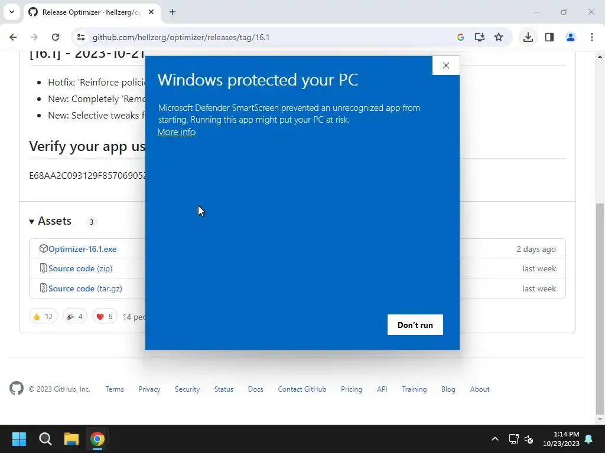Click the scrollbar up arrow
This screenshot has width=605, height=453.
pos(600,57)
